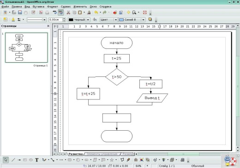The width and height of the screenshot is (240, 168).
Task: Select the arrow Selection tool
Action: tap(6, 160)
